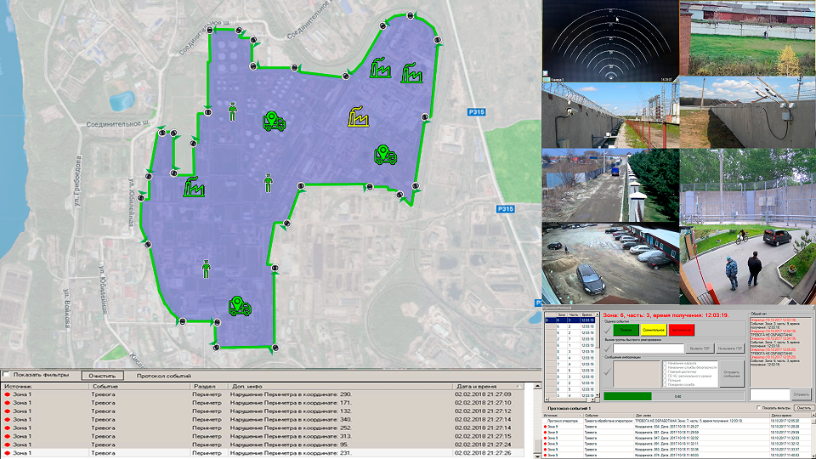Click the guard figure beside the northwest truck

tap(233, 111)
